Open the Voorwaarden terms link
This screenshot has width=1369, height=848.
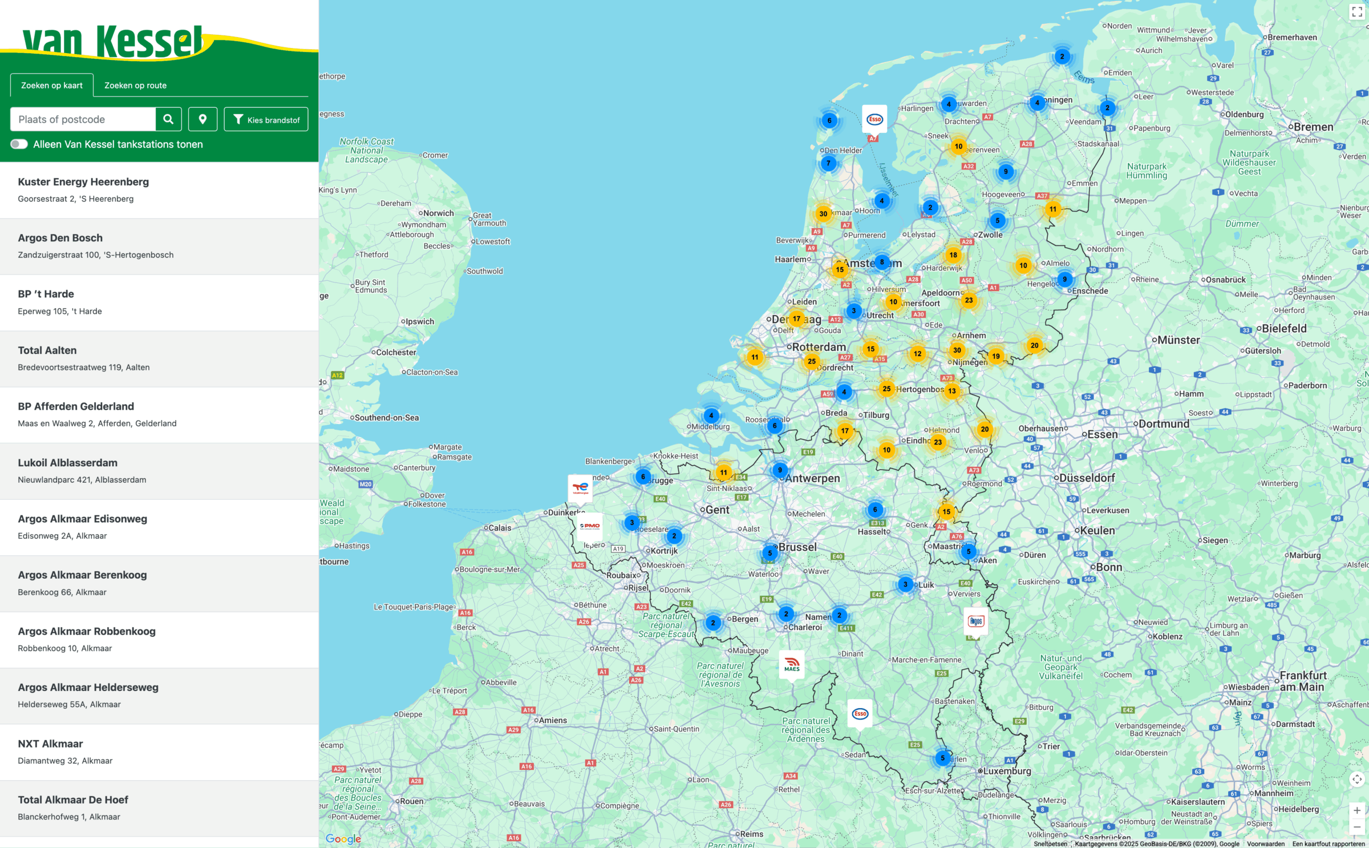(1266, 844)
